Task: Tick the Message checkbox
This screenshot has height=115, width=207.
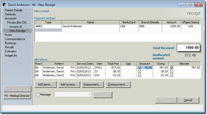Action: [x=38, y=94]
